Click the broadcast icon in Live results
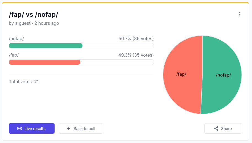This screenshot has width=252, height=143. 20,128
